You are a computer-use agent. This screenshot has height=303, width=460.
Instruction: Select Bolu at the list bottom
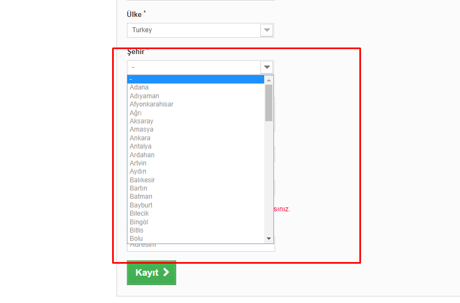(136, 239)
